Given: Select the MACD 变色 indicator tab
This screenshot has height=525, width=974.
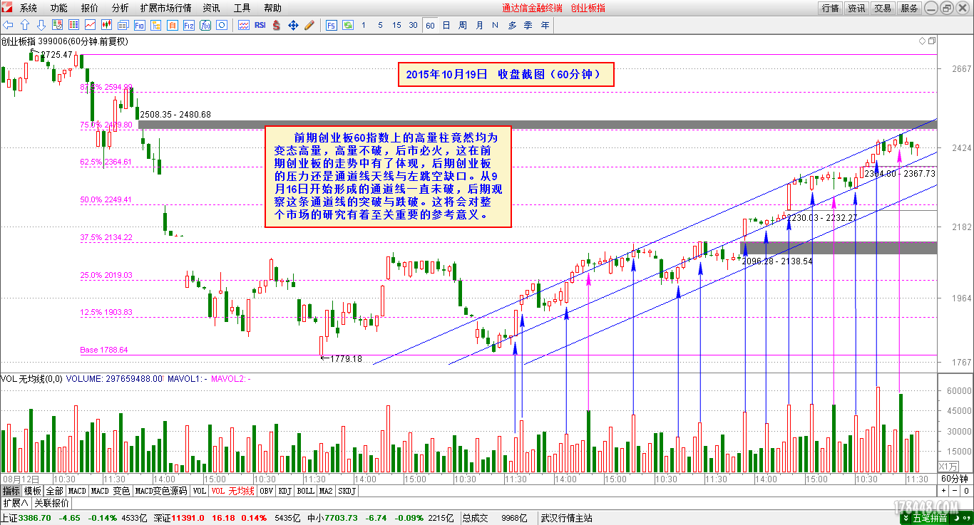Looking at the screenshot, I should click(x=111, y=491).
